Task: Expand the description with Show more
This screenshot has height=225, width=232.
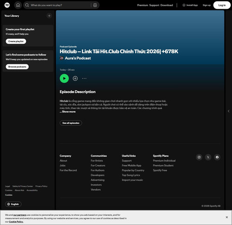Action: [x=69, y=112]
